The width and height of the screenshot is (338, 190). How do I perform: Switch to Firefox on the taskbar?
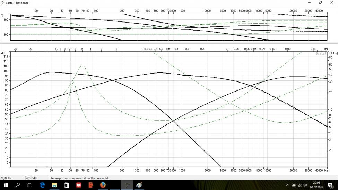(x=103, y=185)
